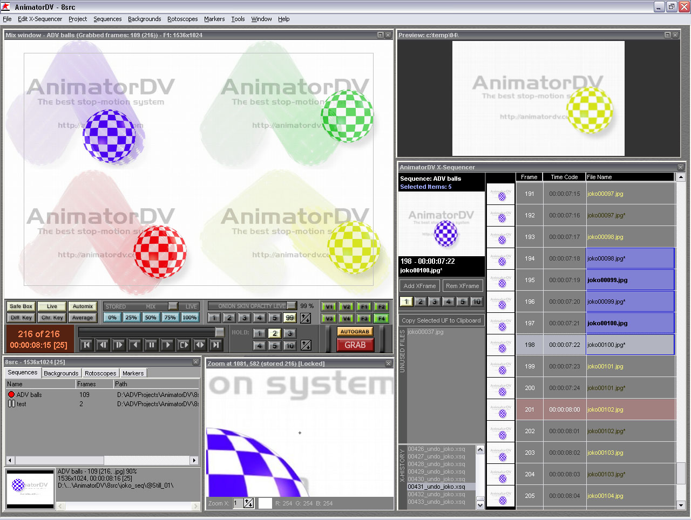Jump to the first frame in playback controls
The width and height of the screenshot is (691, 520).
point(86,345)
